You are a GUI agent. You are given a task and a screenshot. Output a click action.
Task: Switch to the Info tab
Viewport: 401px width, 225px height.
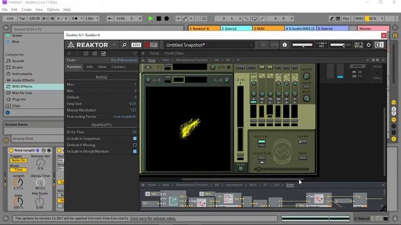point(90,67)
